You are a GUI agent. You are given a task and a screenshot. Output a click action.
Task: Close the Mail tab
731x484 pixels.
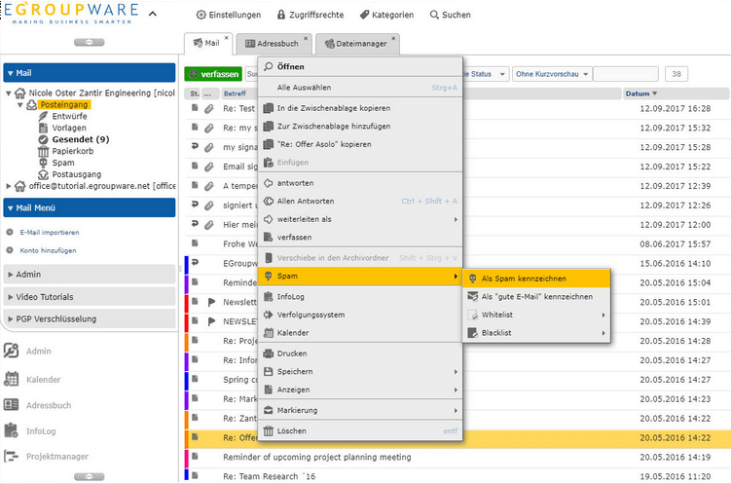click(x=227, y=38)
